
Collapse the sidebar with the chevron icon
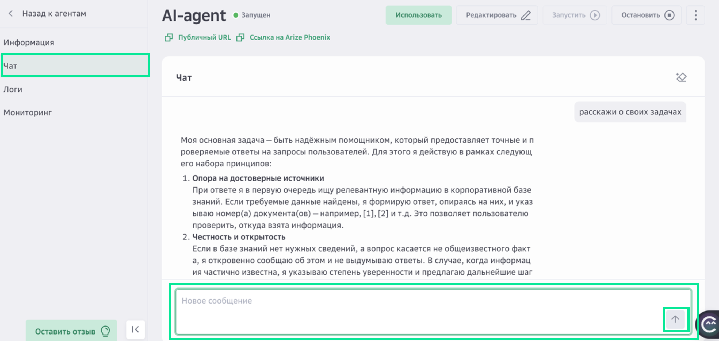click(135, 329)
